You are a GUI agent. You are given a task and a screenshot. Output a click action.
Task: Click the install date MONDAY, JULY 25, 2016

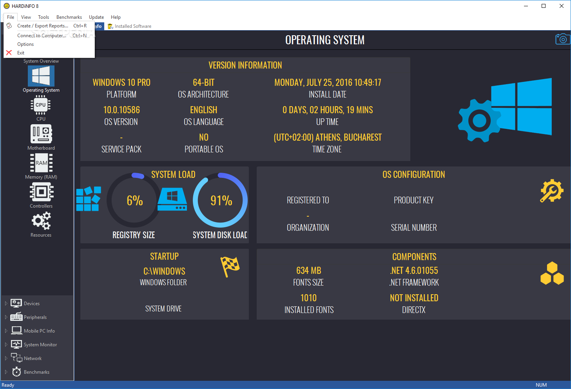click(x=328, y=83)
